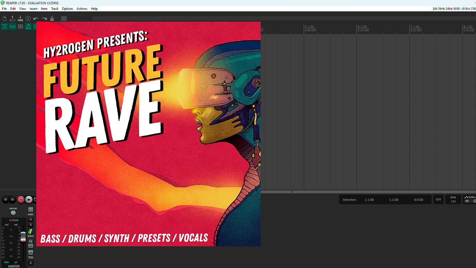Click the MASTER track label
The width and height of the screenshot is (476, 268).
coord(14,266)
